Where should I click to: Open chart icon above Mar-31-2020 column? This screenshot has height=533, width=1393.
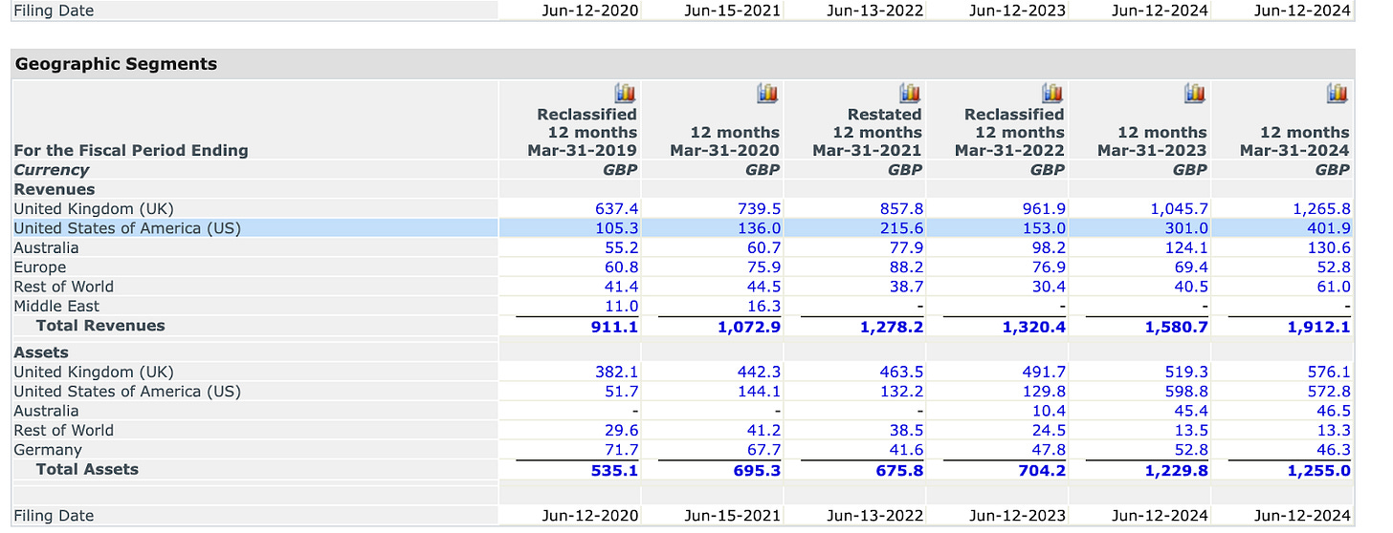[767, 93]
